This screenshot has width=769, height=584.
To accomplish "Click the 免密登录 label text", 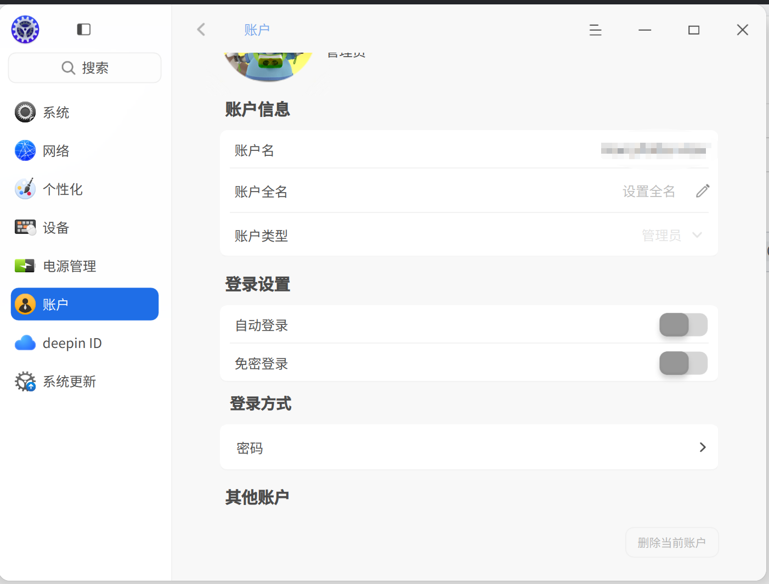I will (x=261, y=364).
